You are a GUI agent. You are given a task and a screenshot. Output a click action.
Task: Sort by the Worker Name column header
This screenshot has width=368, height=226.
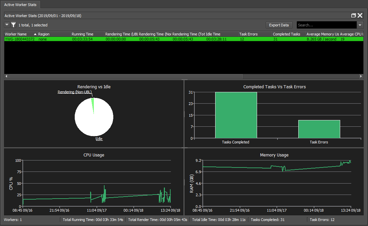(21, 34)
